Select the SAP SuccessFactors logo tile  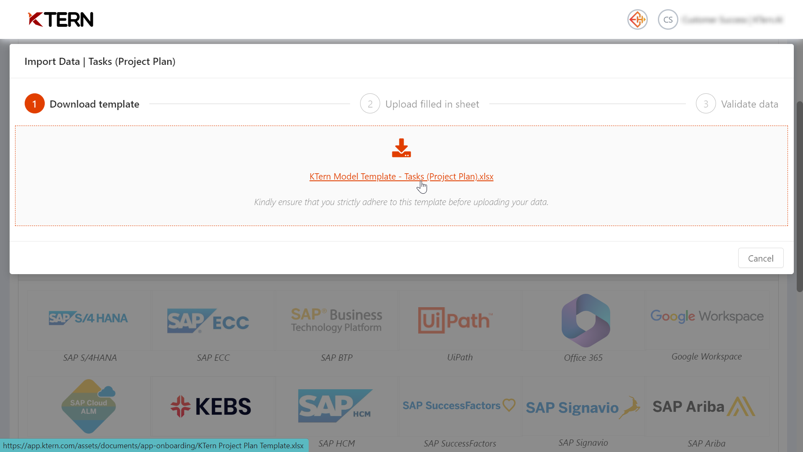pyautogui.click(x=460, y=406)
